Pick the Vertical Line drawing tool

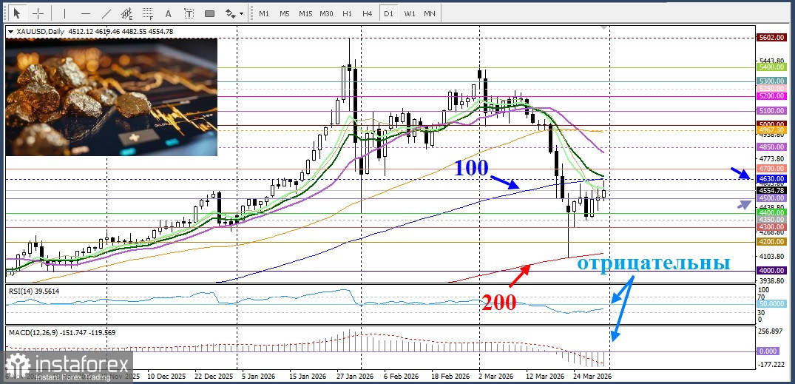65,13
